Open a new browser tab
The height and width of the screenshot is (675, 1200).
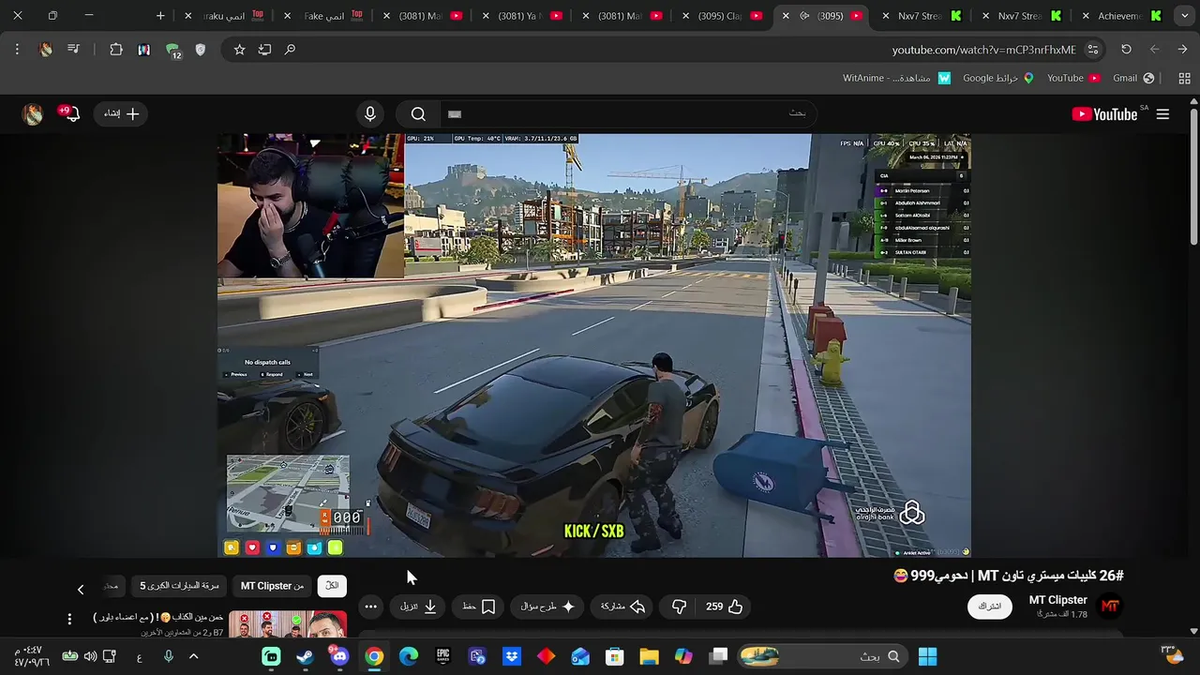click(x=160, y=16)
